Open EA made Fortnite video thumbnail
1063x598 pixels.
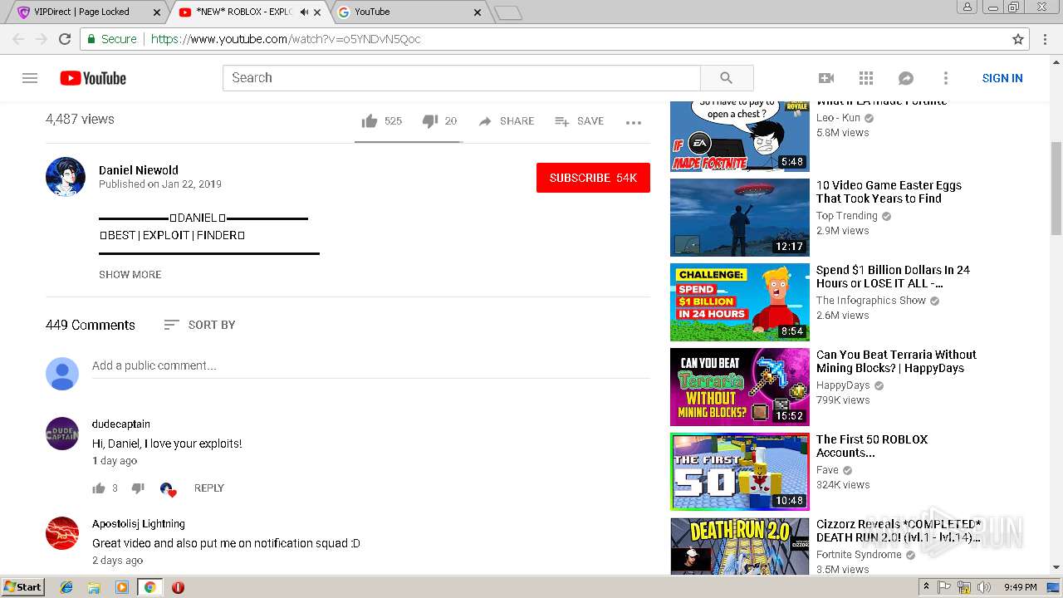(x=740, y=136)
